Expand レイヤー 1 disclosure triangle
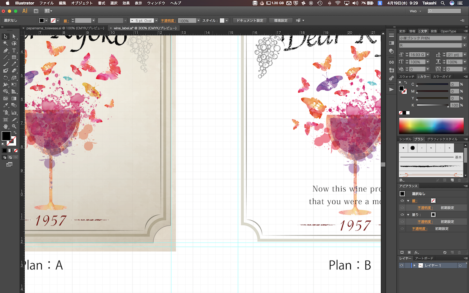The image size is (469, 293). click(x=414, y=265)
